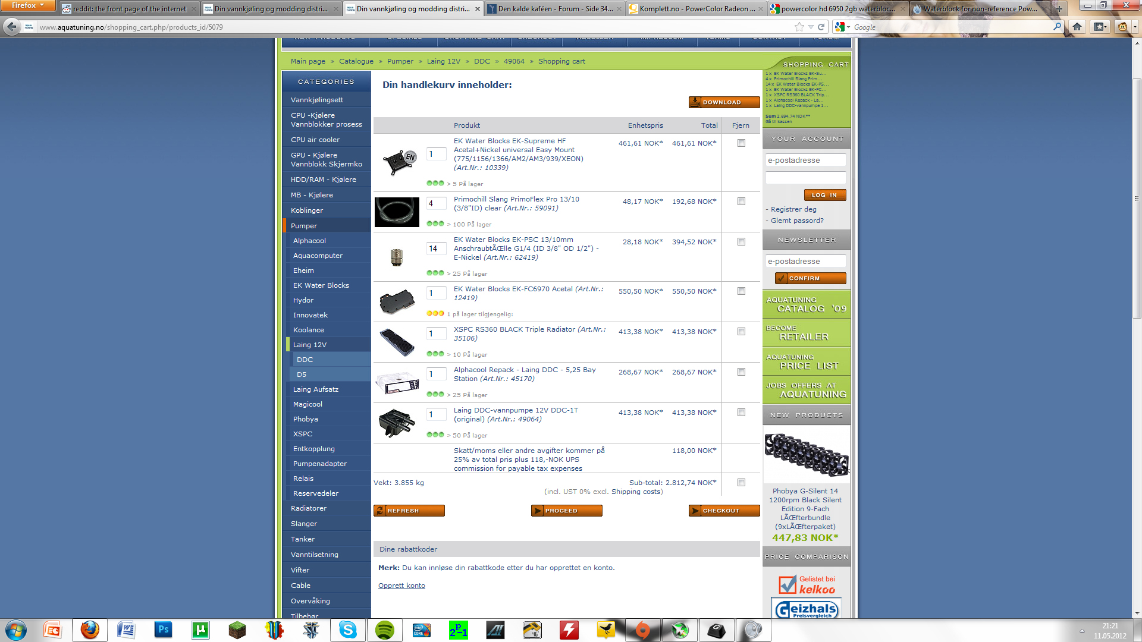Tick remove checkbox for Laing DDC-1T pump
The width and height of the screenshot is (1142, 642).
pyautogui.click(x=741, y=413)
